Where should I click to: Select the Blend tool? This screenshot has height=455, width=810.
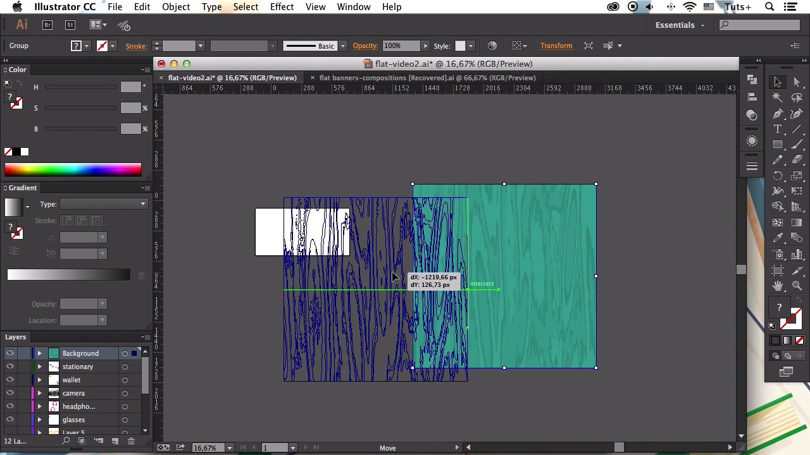[797, 238]
